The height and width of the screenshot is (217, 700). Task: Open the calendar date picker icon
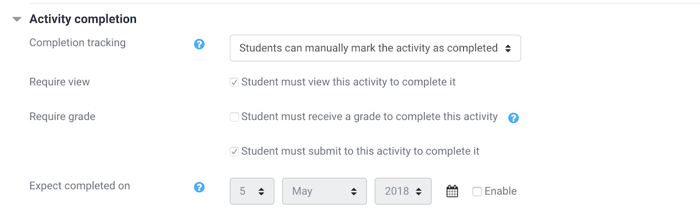452,191
